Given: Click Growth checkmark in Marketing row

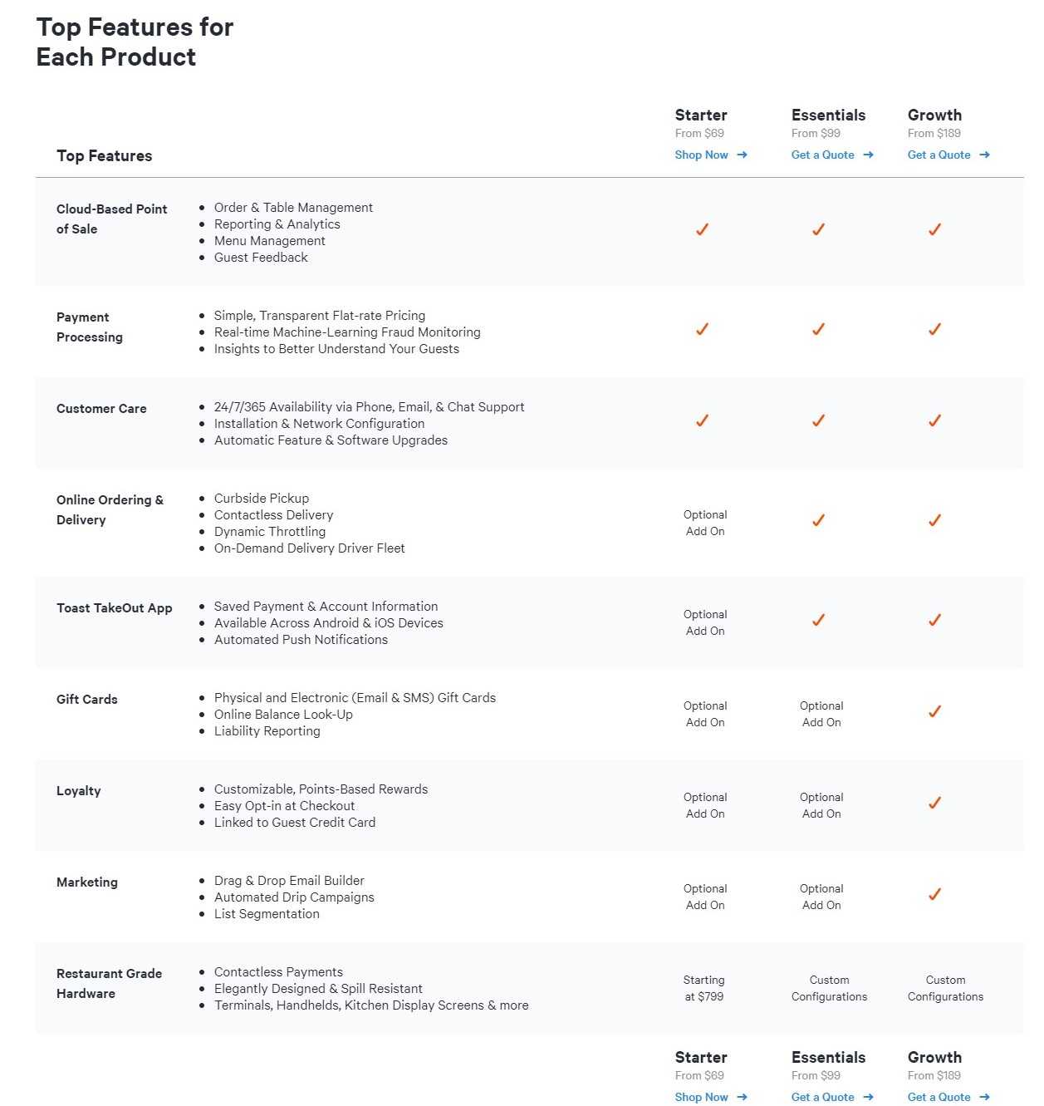Looking at the screenshot, I should 934,894.
